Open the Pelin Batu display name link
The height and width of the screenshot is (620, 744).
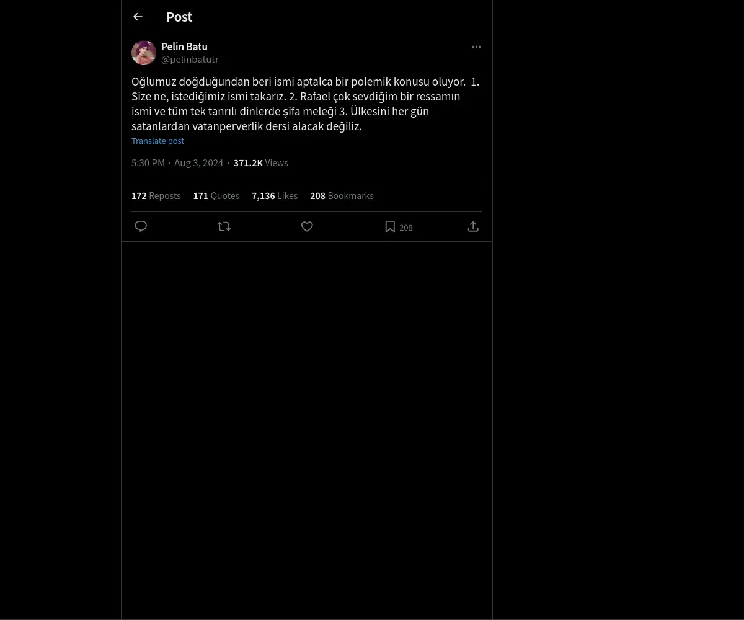click(x=184, y=46)
